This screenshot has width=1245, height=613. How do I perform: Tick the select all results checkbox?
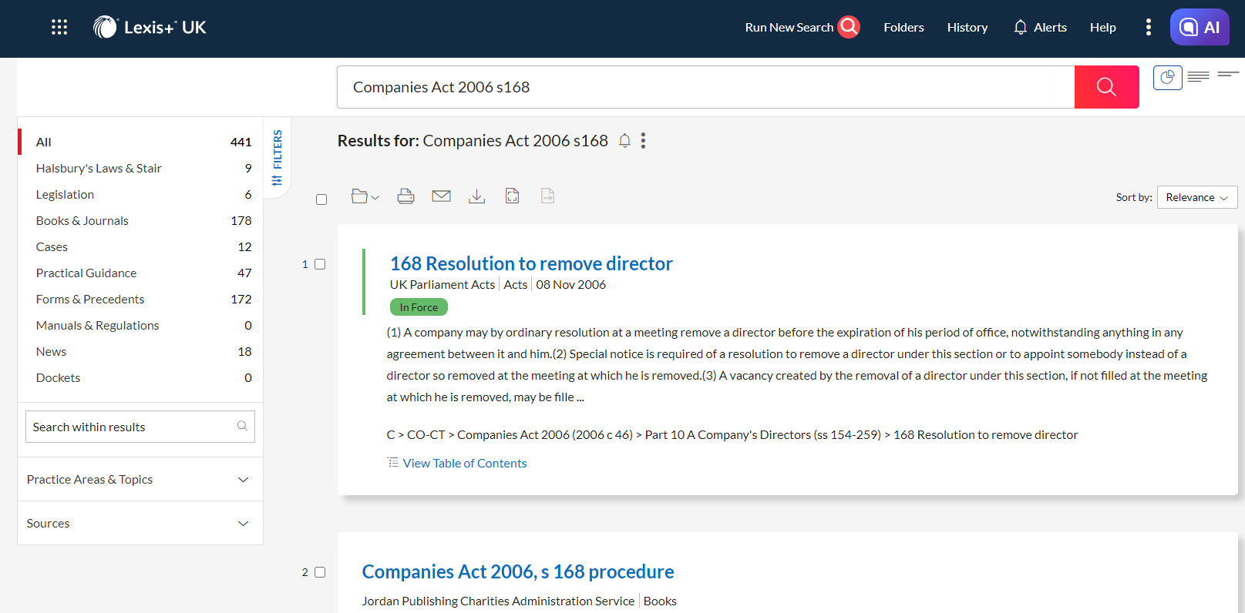pyautogui.click(x=321, y=199)
